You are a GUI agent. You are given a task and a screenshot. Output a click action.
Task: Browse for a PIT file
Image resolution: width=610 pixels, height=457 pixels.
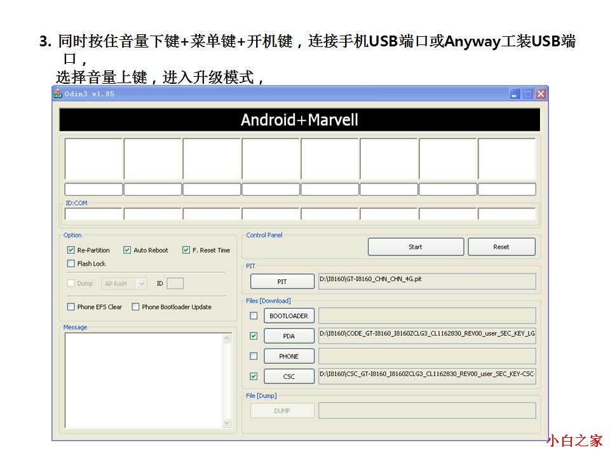282,281
